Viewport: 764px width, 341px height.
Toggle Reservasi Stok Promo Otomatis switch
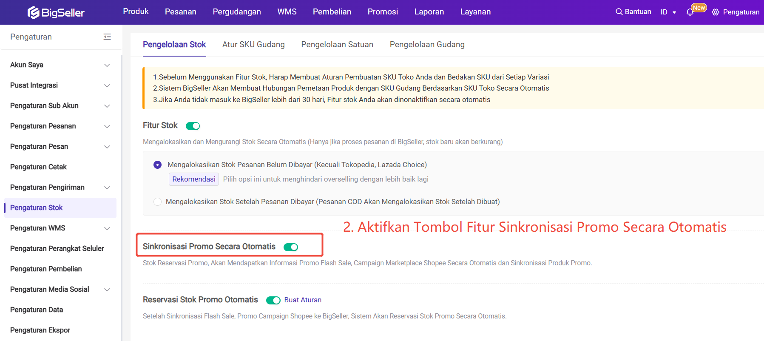(273, 300)
